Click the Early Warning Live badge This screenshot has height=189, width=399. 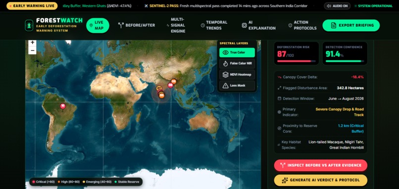coord(32,6)
